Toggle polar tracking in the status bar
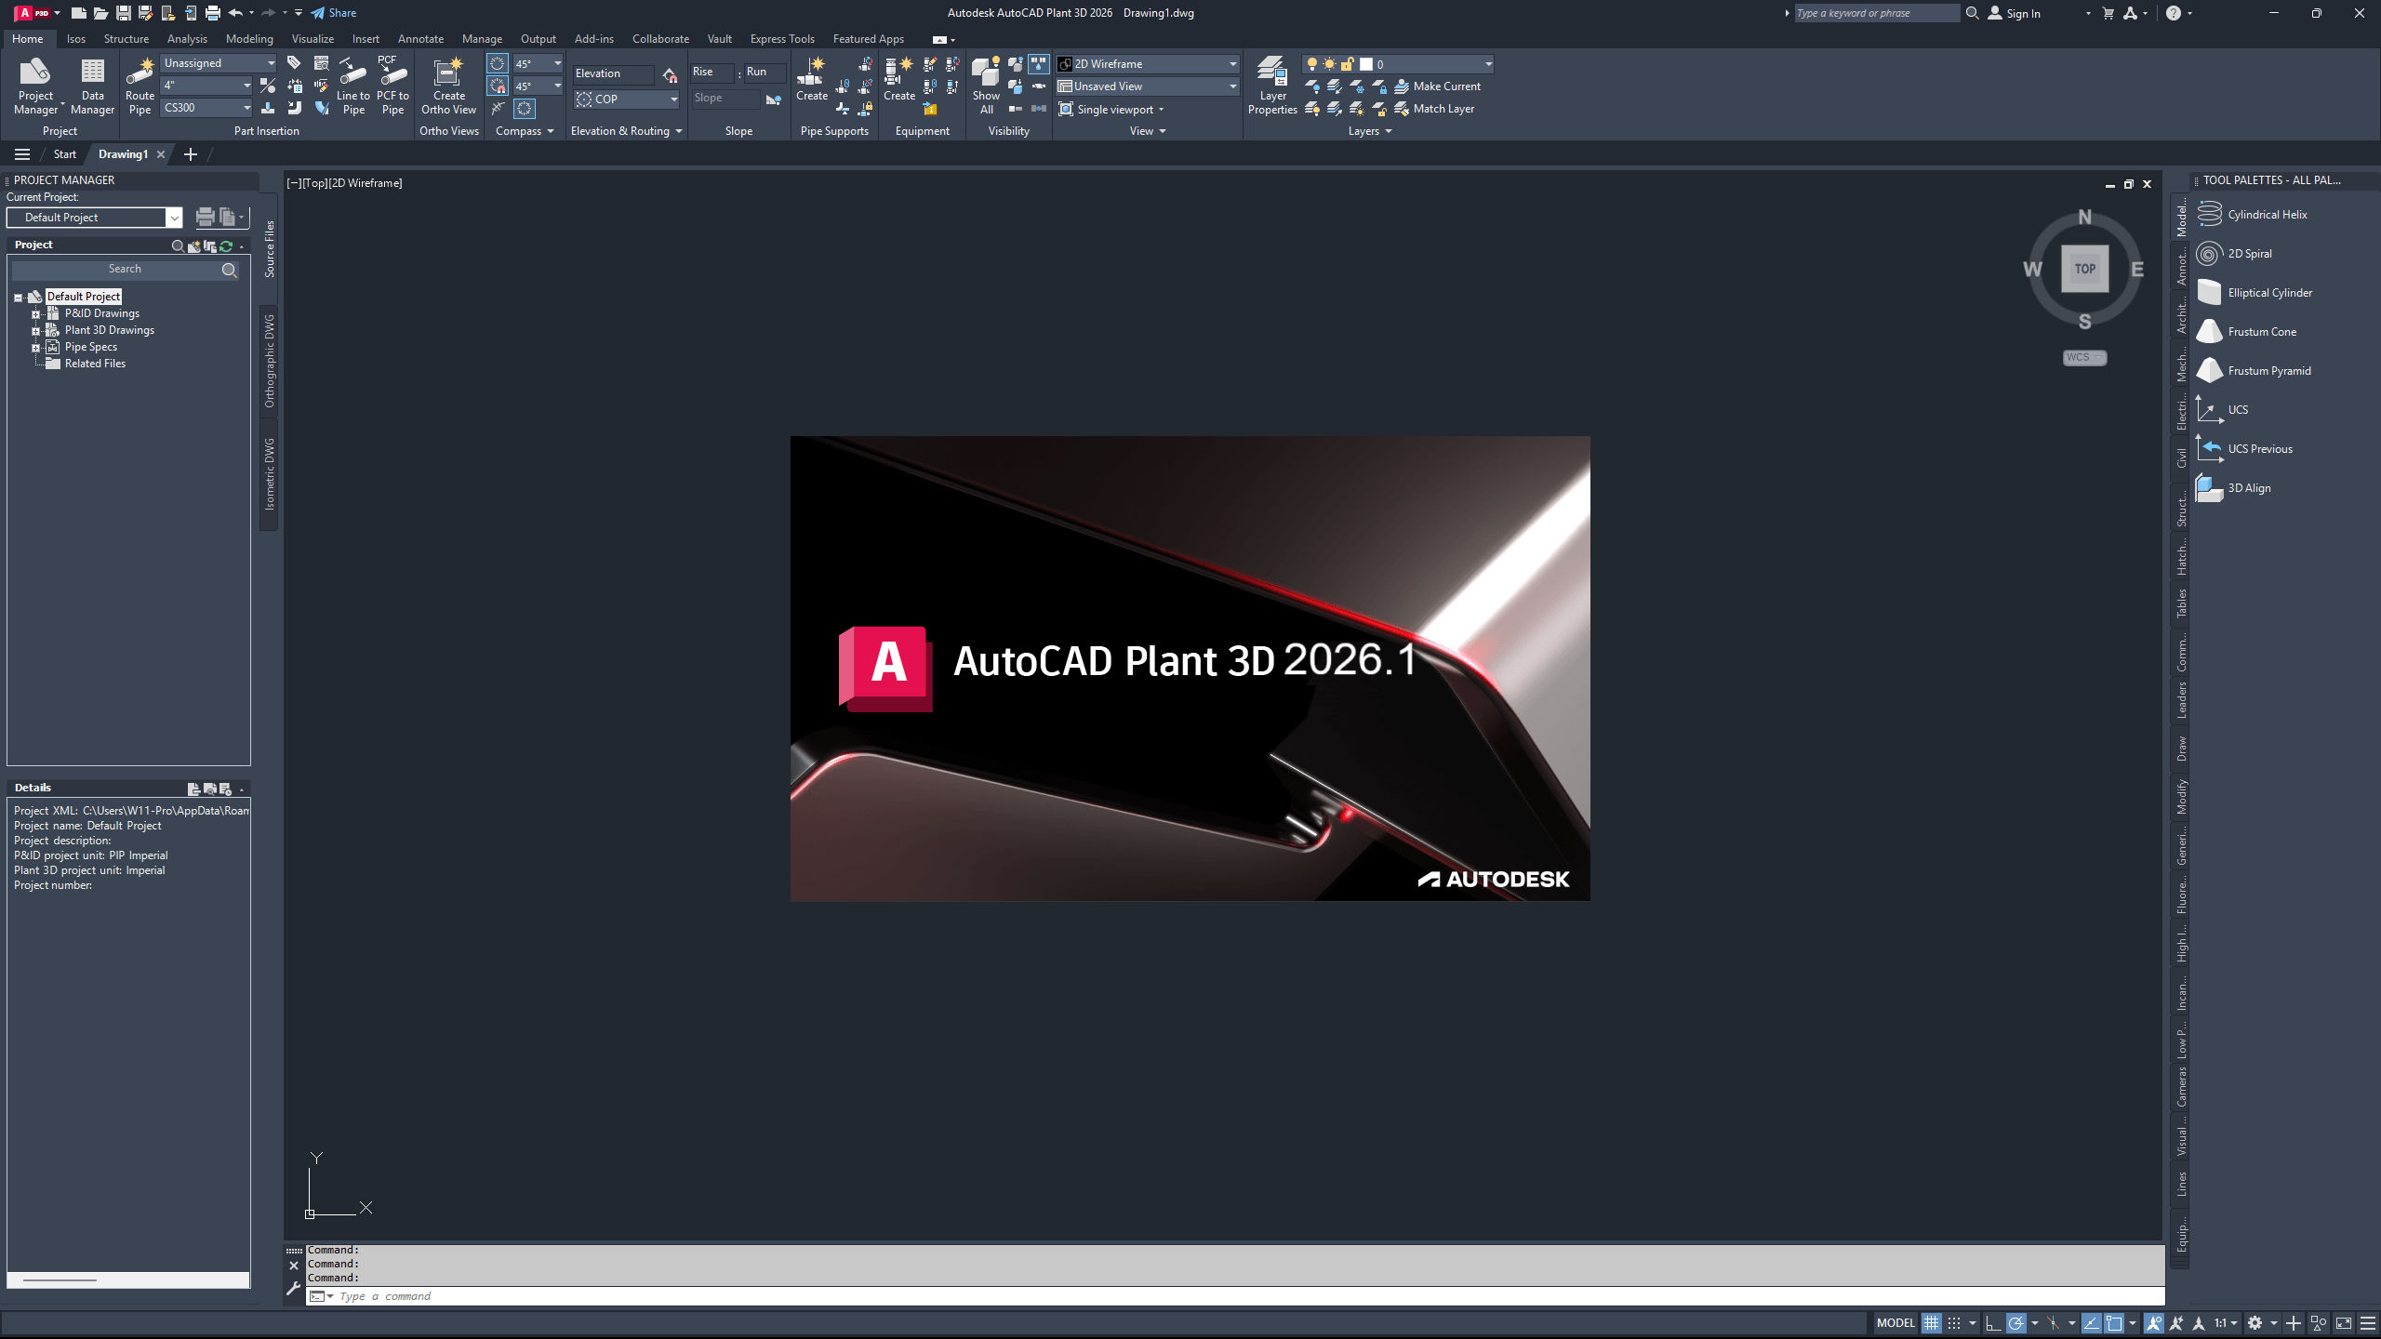This screenshot has width=2381, height=1339. pos(2016,1322)
